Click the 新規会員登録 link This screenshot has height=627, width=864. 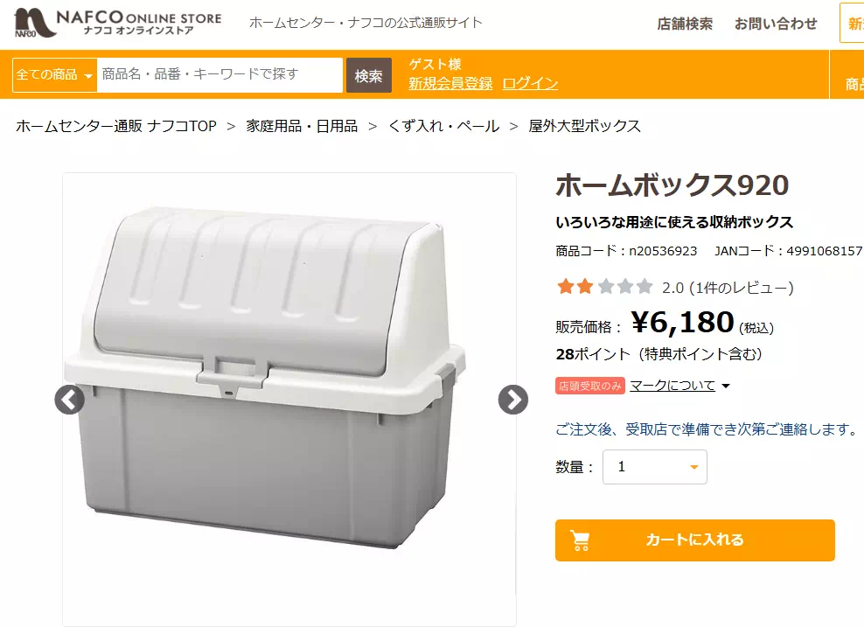[x=450, y=83]
